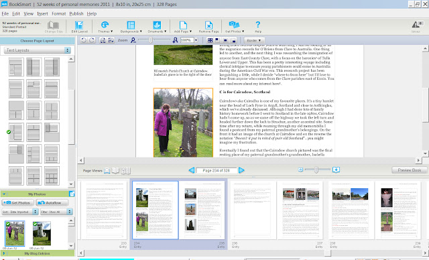Viewport: 429px width, 260px height.
Task: Open the Publish menu
Action: pos(76,13)
